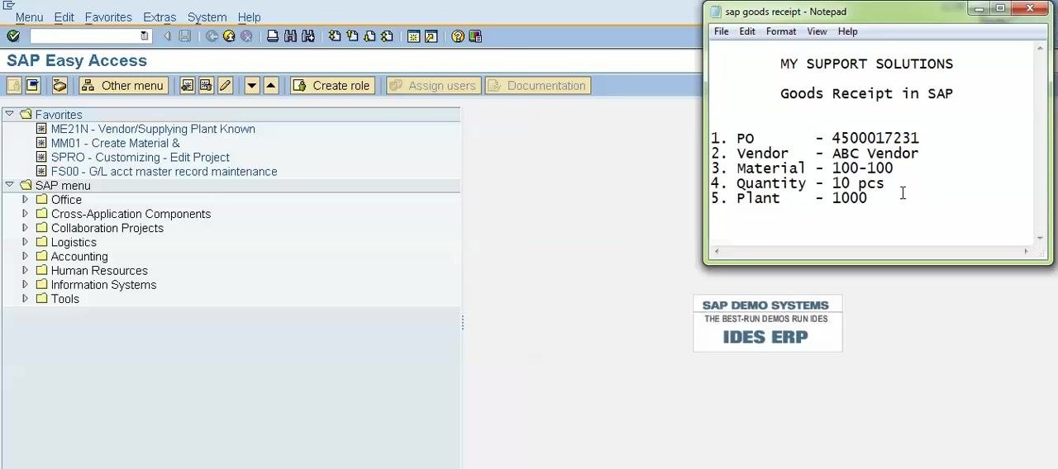The height and width of the screenshot is (469, 1058).
Task: Click the Next Page icon
Action: pos(369,36)
